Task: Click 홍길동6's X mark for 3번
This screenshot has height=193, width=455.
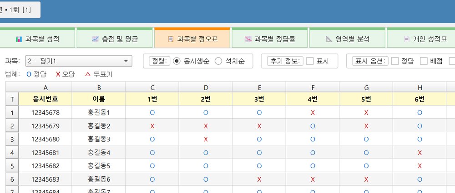Action: [259, 179]
